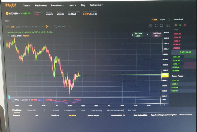Open the Order History tab
This screenshot has height=132, width=197.
[96, 110]
